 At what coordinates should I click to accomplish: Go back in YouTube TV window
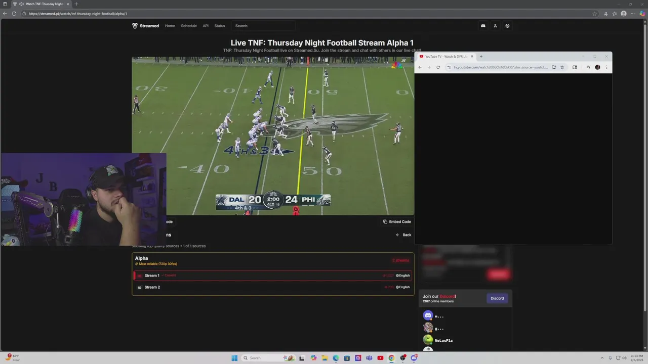point(420,67)
